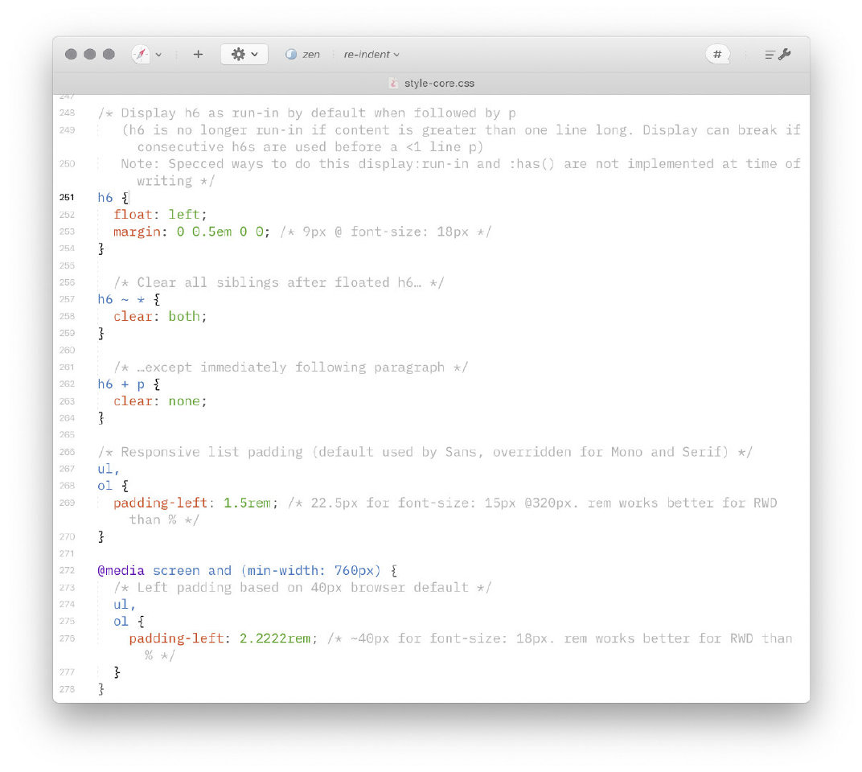862x772 pixels.
Task: Minimize the window using the middle window button
Action: [89, 55]
